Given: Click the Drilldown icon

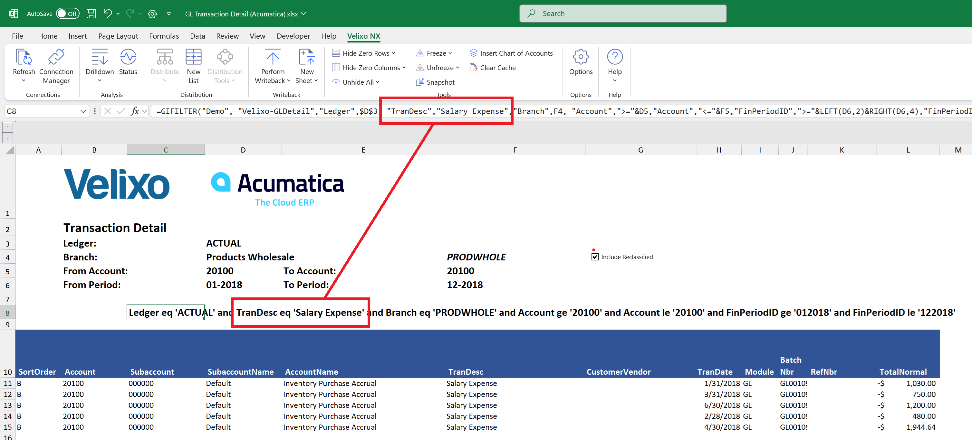Looking at the screenshot, I should tap(100, 57).
